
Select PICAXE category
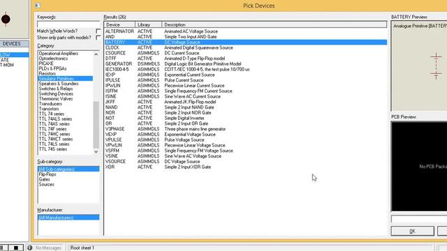[x=65, y=63]
